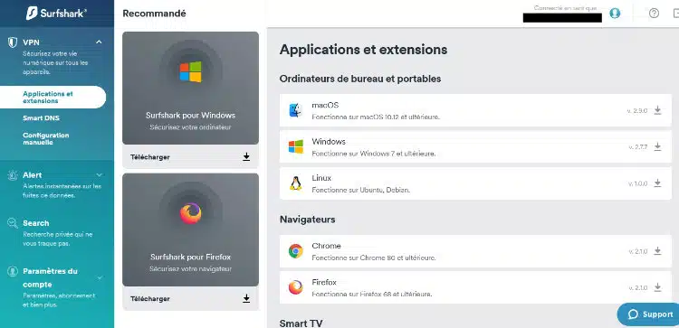This screenshot has height=328, width=679.
Task: Click the Paramètres du compte user icon
Action: pos(13,271)
